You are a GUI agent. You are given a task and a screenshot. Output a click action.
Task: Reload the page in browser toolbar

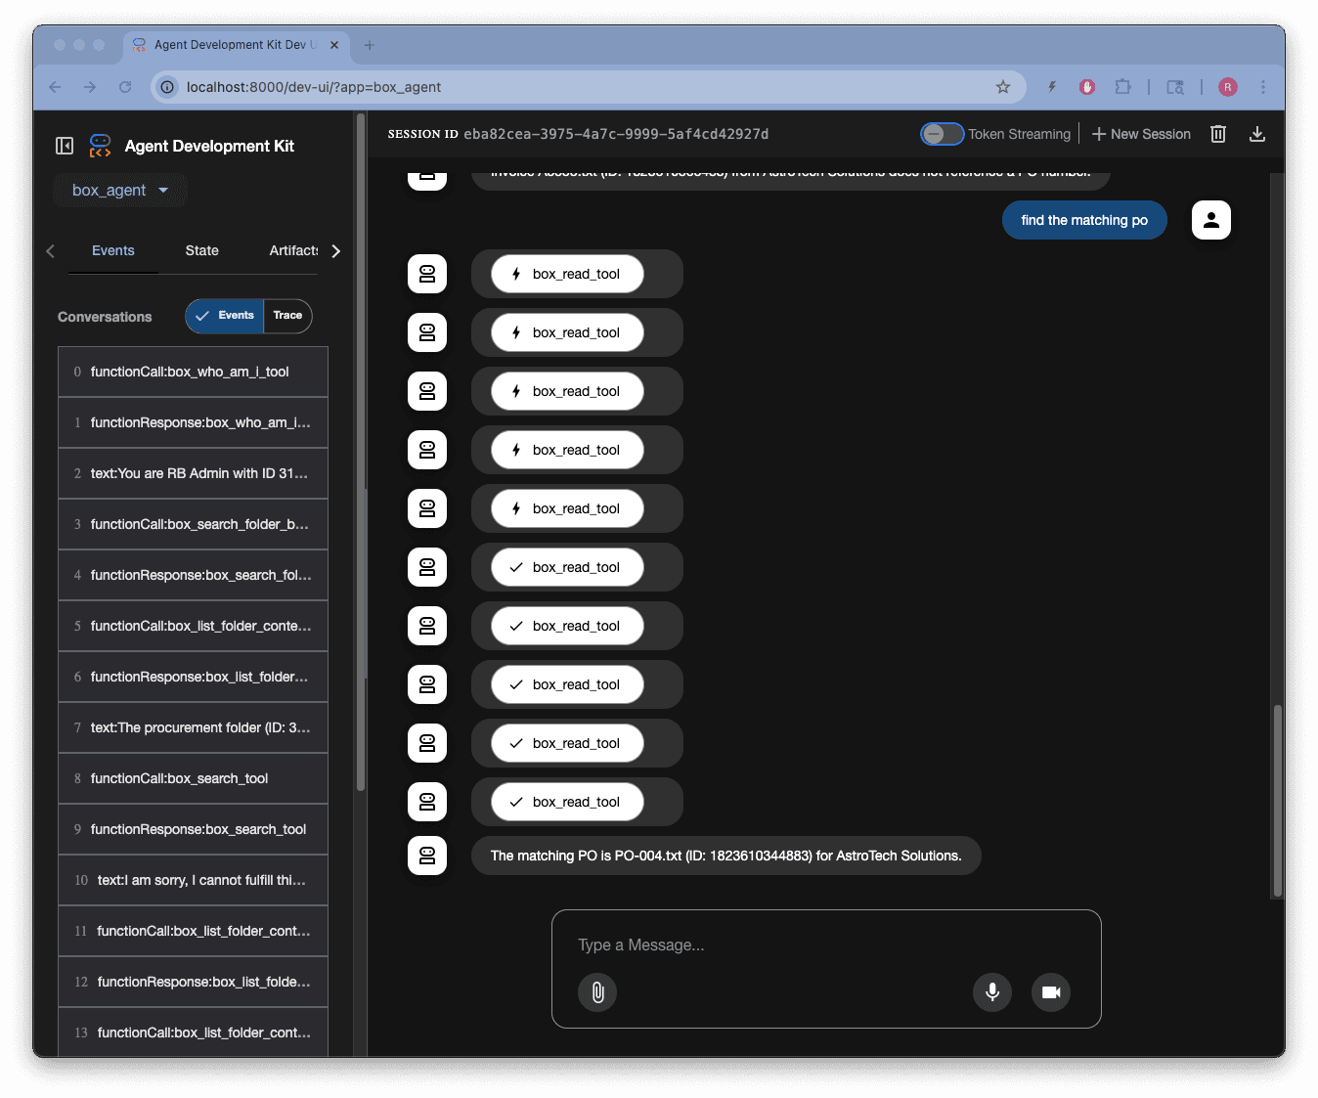125,87
